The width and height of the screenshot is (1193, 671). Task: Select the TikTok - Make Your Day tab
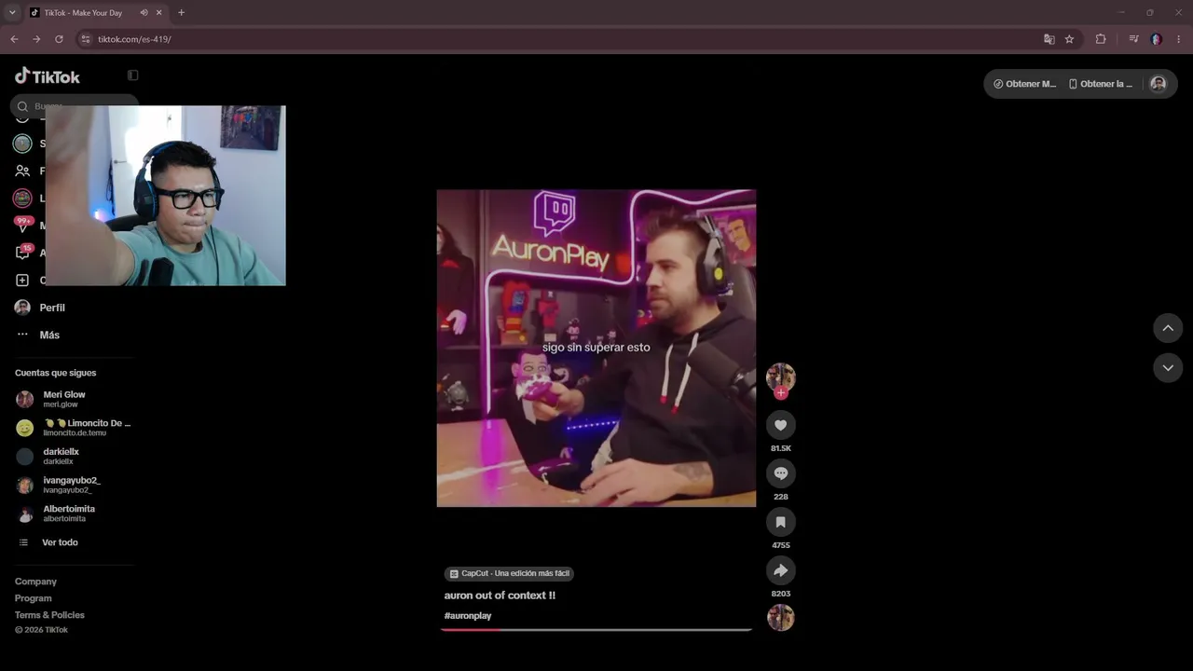(x=96, y=13)
